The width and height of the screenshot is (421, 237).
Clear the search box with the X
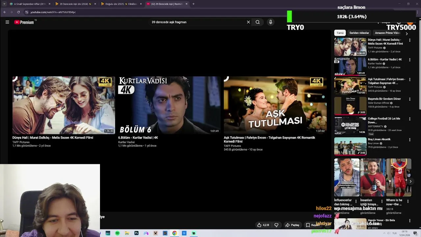coord(248,22)
